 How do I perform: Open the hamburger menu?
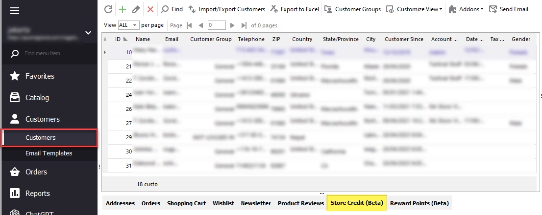pos(15,11)
